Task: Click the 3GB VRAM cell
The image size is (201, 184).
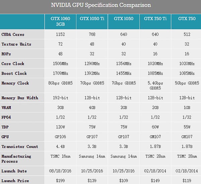Action: [x=61, y=107]
